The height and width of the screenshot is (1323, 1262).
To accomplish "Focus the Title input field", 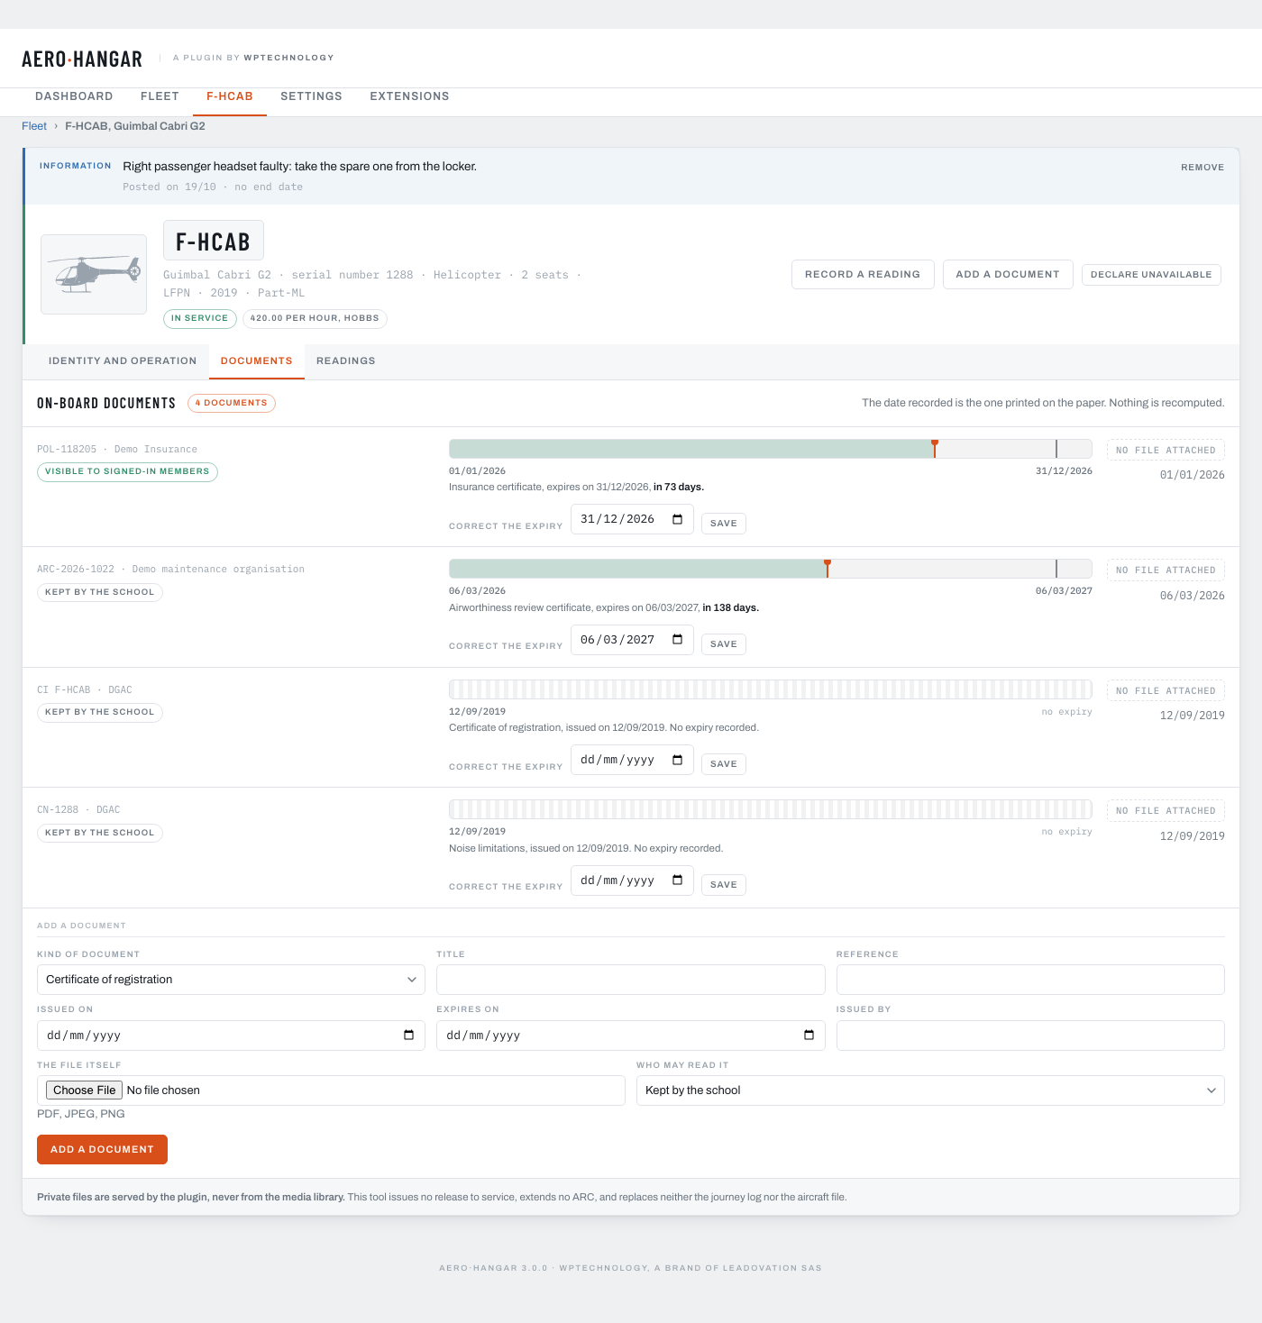I will pyautogui.click(x=631, y=980).
